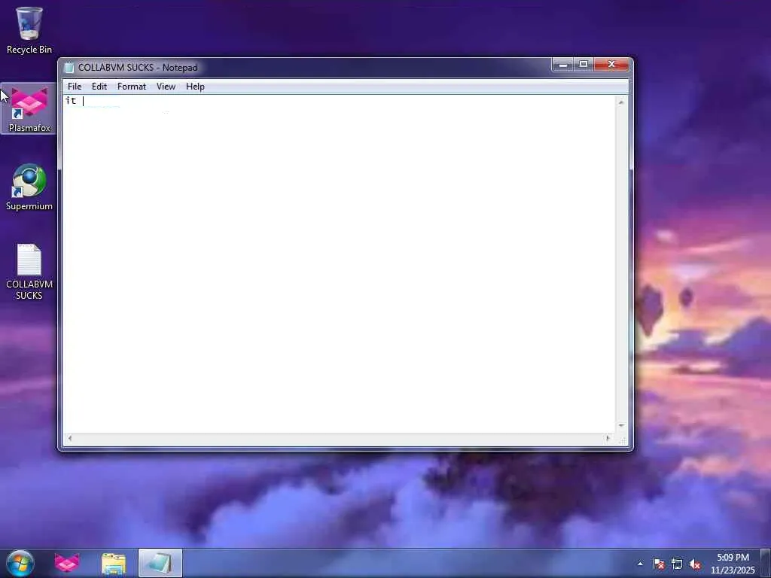771x578 pixels.
Task: Click the Notepad title bar icon
Action: 69,68
